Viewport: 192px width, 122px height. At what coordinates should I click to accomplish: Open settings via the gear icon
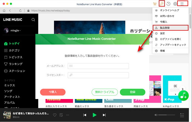click(x=175, y=4)
